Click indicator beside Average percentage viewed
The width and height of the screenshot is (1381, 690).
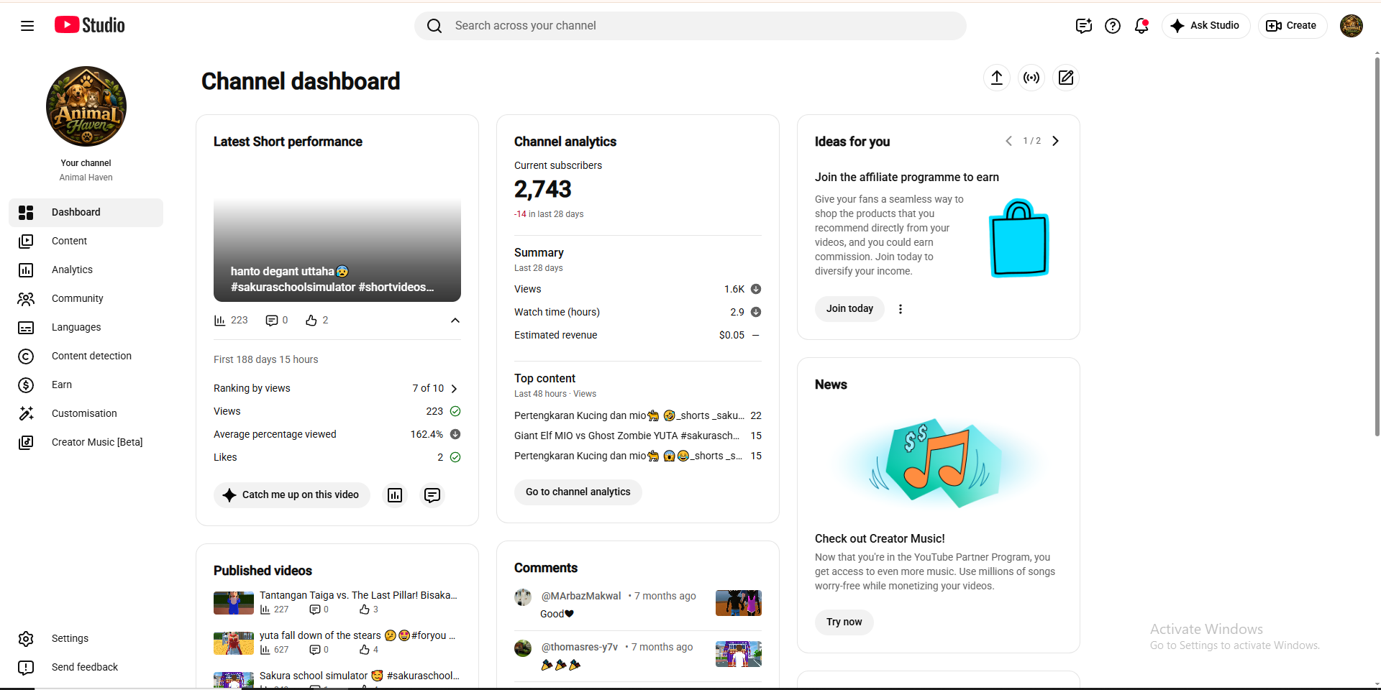455,434
